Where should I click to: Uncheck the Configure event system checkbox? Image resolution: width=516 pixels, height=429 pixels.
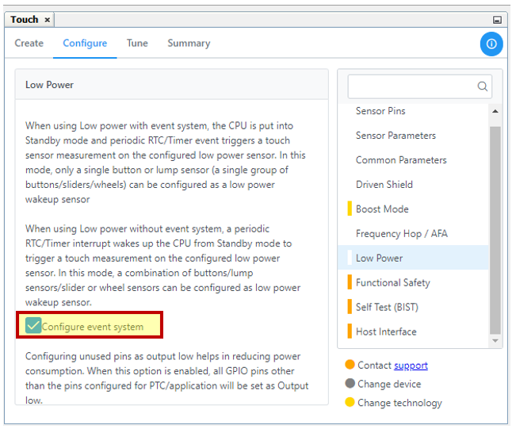coord(33,326)
